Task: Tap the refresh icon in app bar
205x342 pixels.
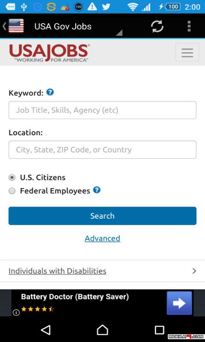Action: point(157,27)
